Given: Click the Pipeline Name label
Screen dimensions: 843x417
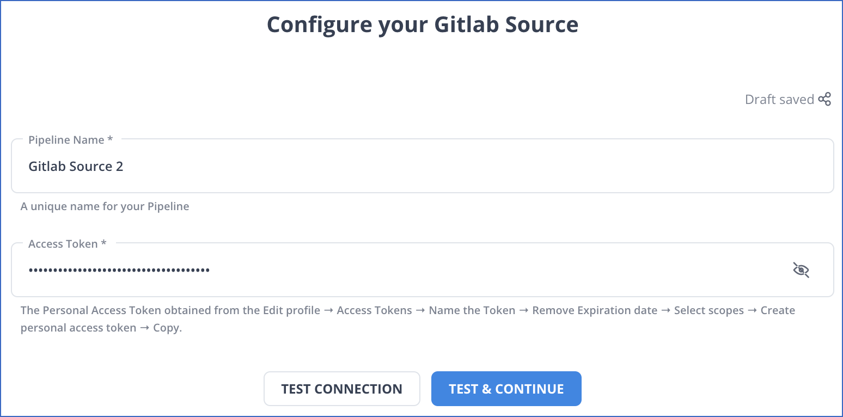Looking at the screenshot, I should coord(65,140).
